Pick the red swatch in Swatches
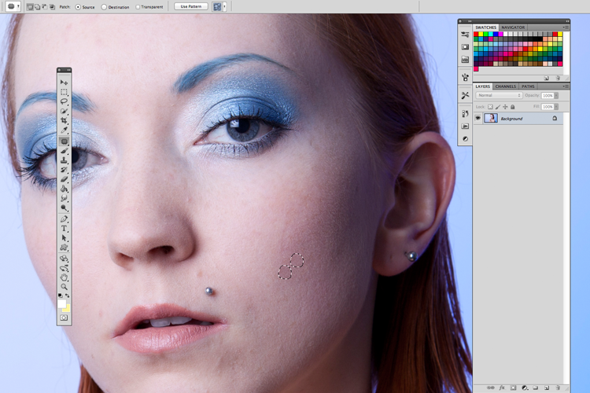Screen dimensions: 590x393 476,35
